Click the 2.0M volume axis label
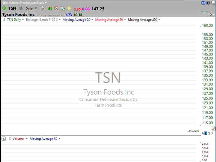This screenshot has width=216, height=162. click(x=205, y=152)
